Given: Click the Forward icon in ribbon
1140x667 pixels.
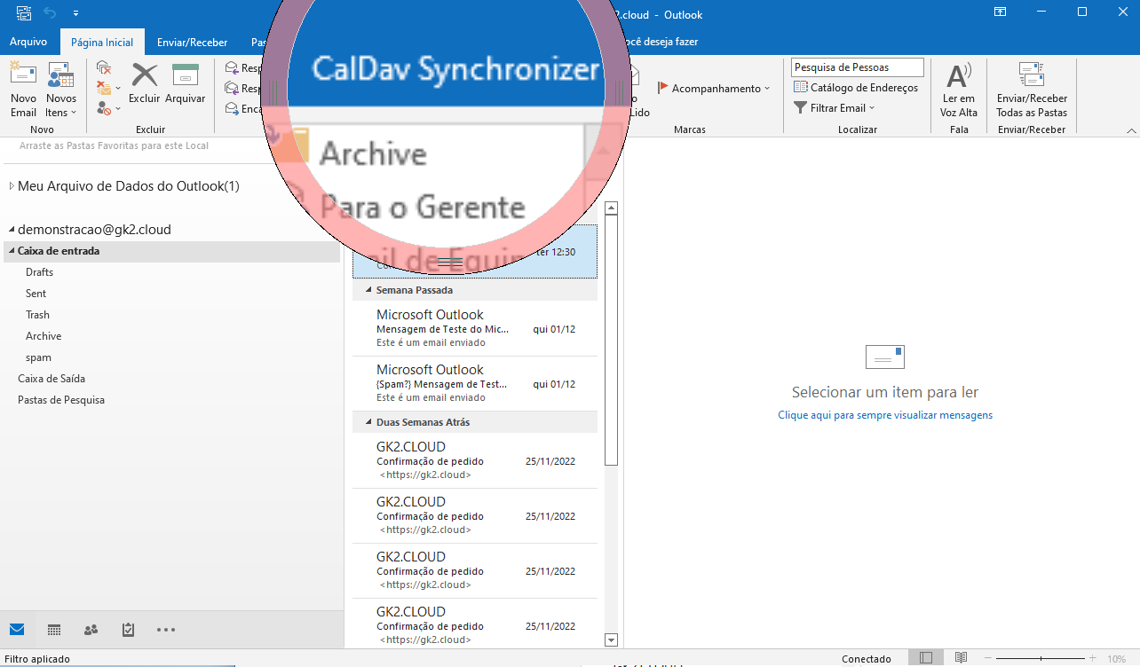Looking at the screenshot, I should (x=232, y=108).
